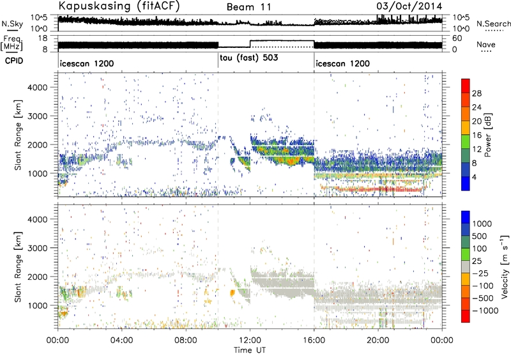
Task: Pick the grey segment of Velocity color bar
Action: pyautogui.click(x=466, y=267)
